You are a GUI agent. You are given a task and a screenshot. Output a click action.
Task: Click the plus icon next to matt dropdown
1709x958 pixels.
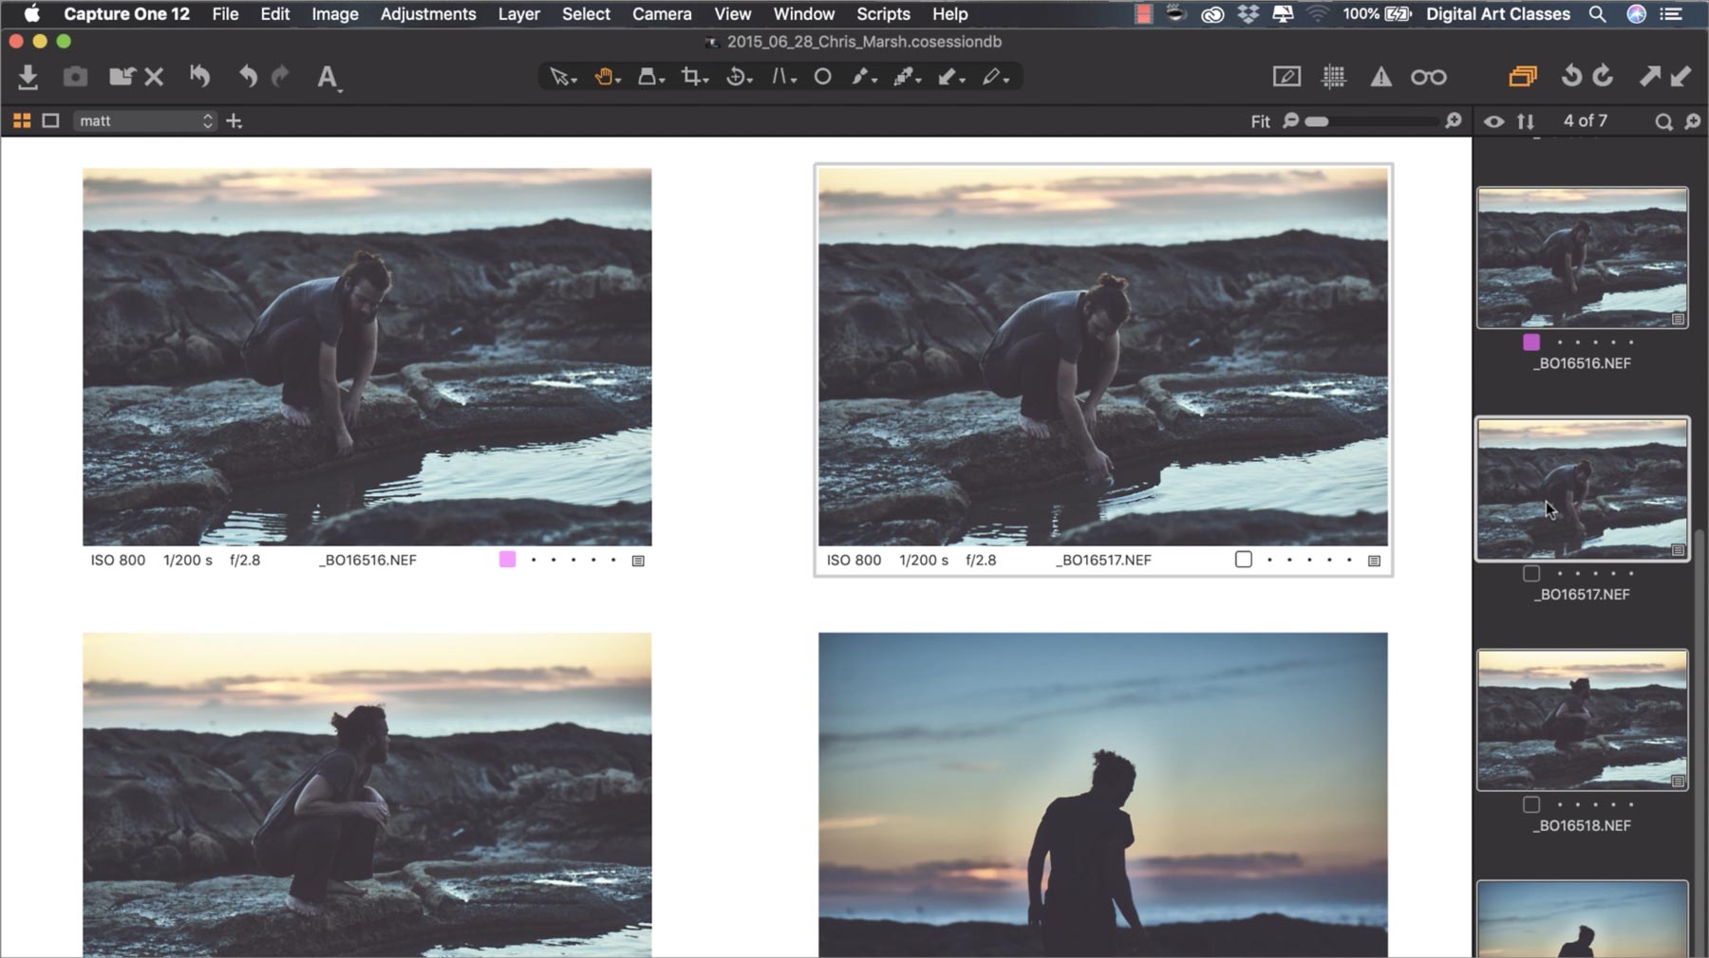tap(235, 120)
